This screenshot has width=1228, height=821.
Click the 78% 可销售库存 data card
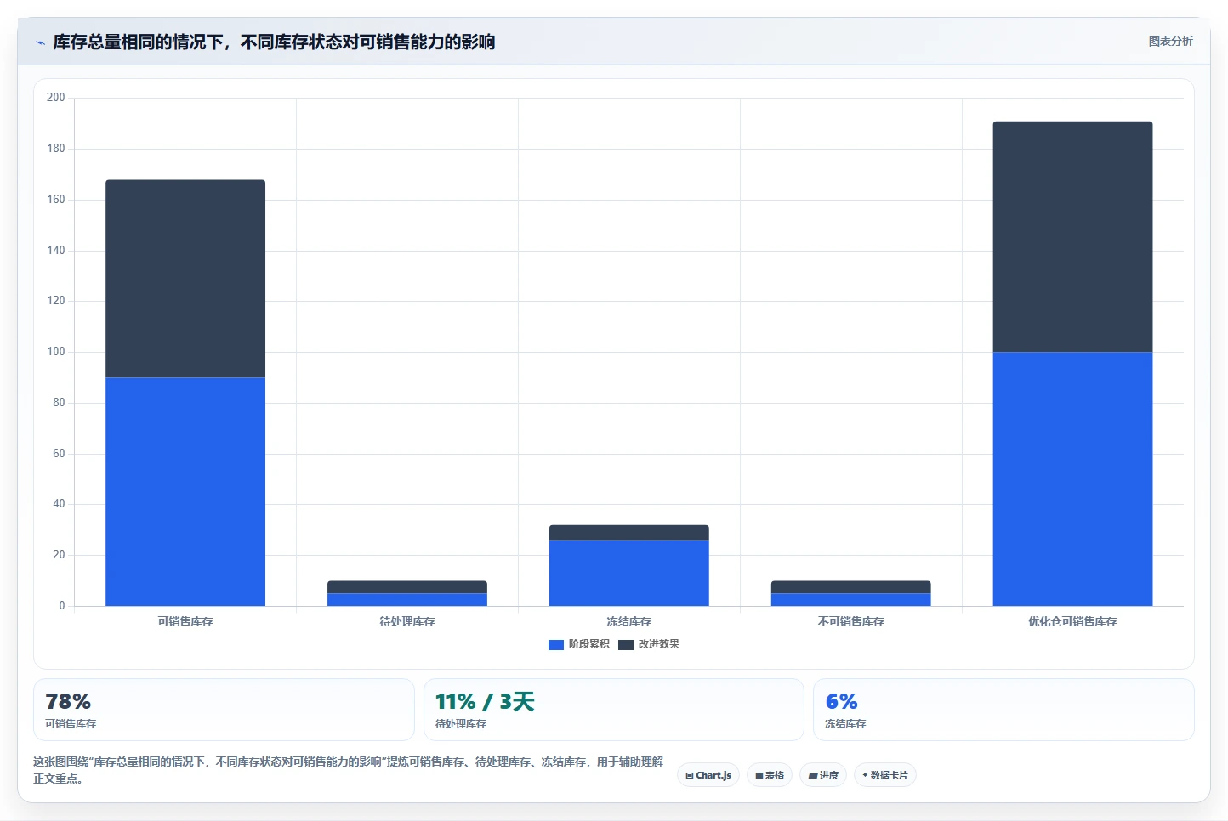click(224, 710)
